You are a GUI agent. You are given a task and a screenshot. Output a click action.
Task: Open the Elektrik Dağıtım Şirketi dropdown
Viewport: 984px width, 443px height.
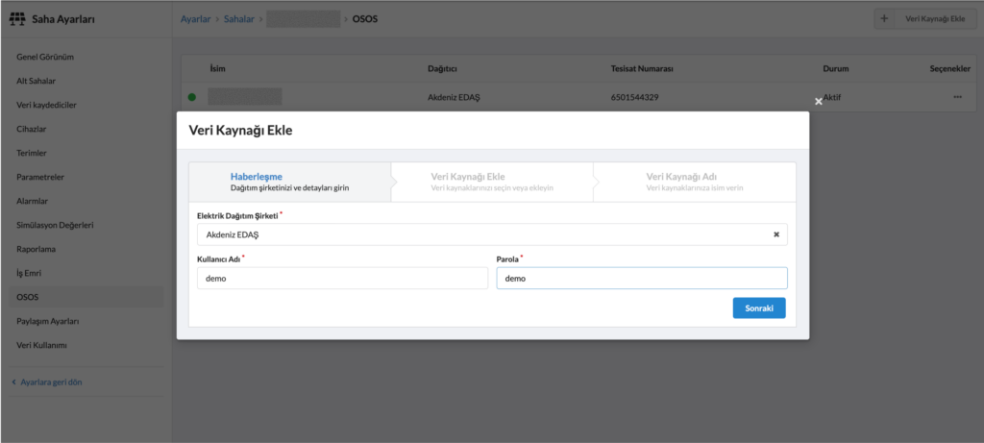(480, 234)
